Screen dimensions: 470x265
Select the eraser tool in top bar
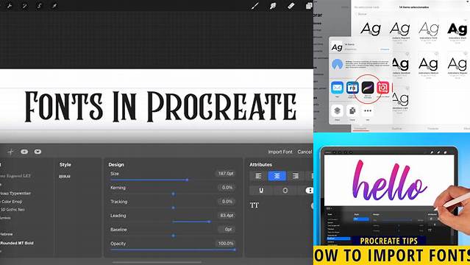click(x=291, y=6)
